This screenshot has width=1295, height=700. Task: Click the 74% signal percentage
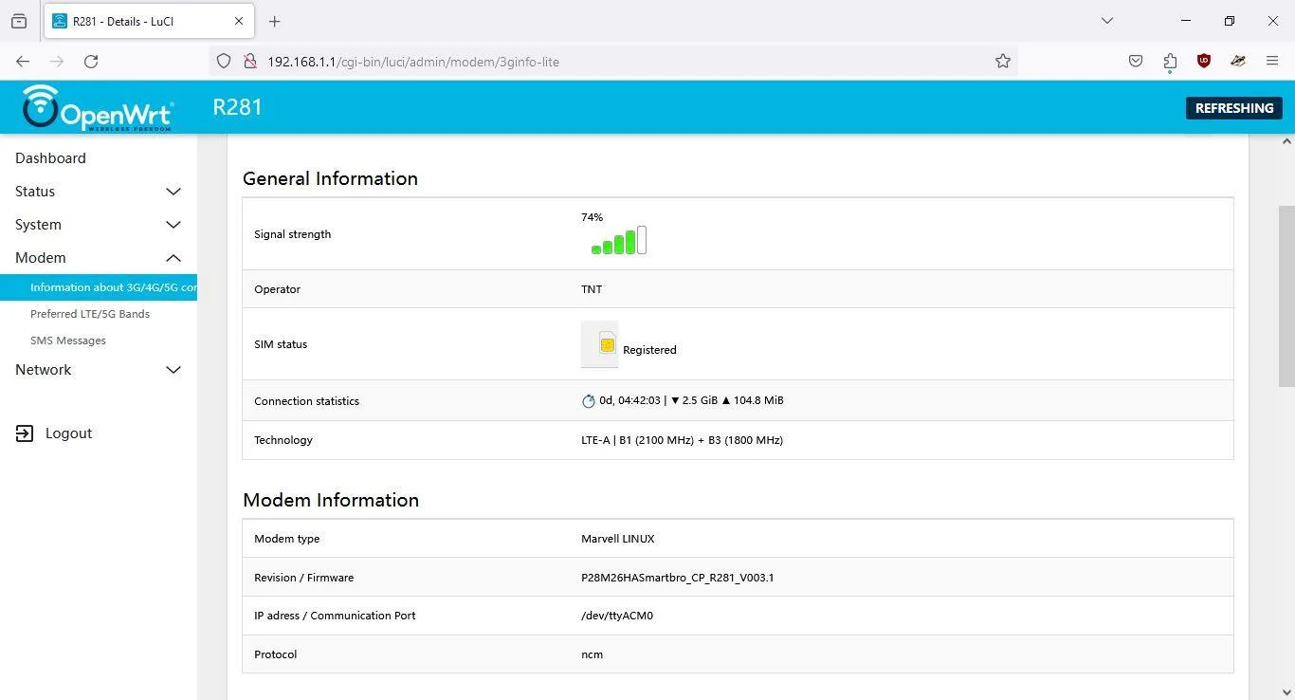pos(592,217)
